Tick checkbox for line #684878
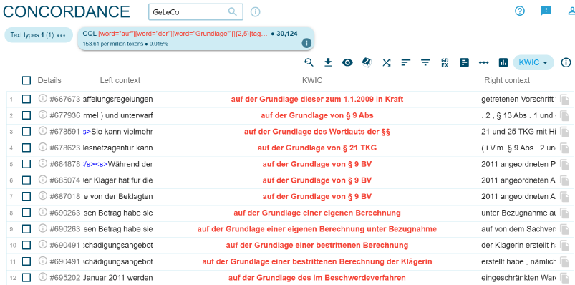The width and height of the screenshot is (575, 285). point(26,164)
